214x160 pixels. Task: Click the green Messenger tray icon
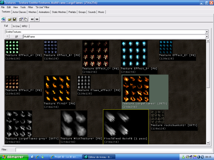coord(183,157)
